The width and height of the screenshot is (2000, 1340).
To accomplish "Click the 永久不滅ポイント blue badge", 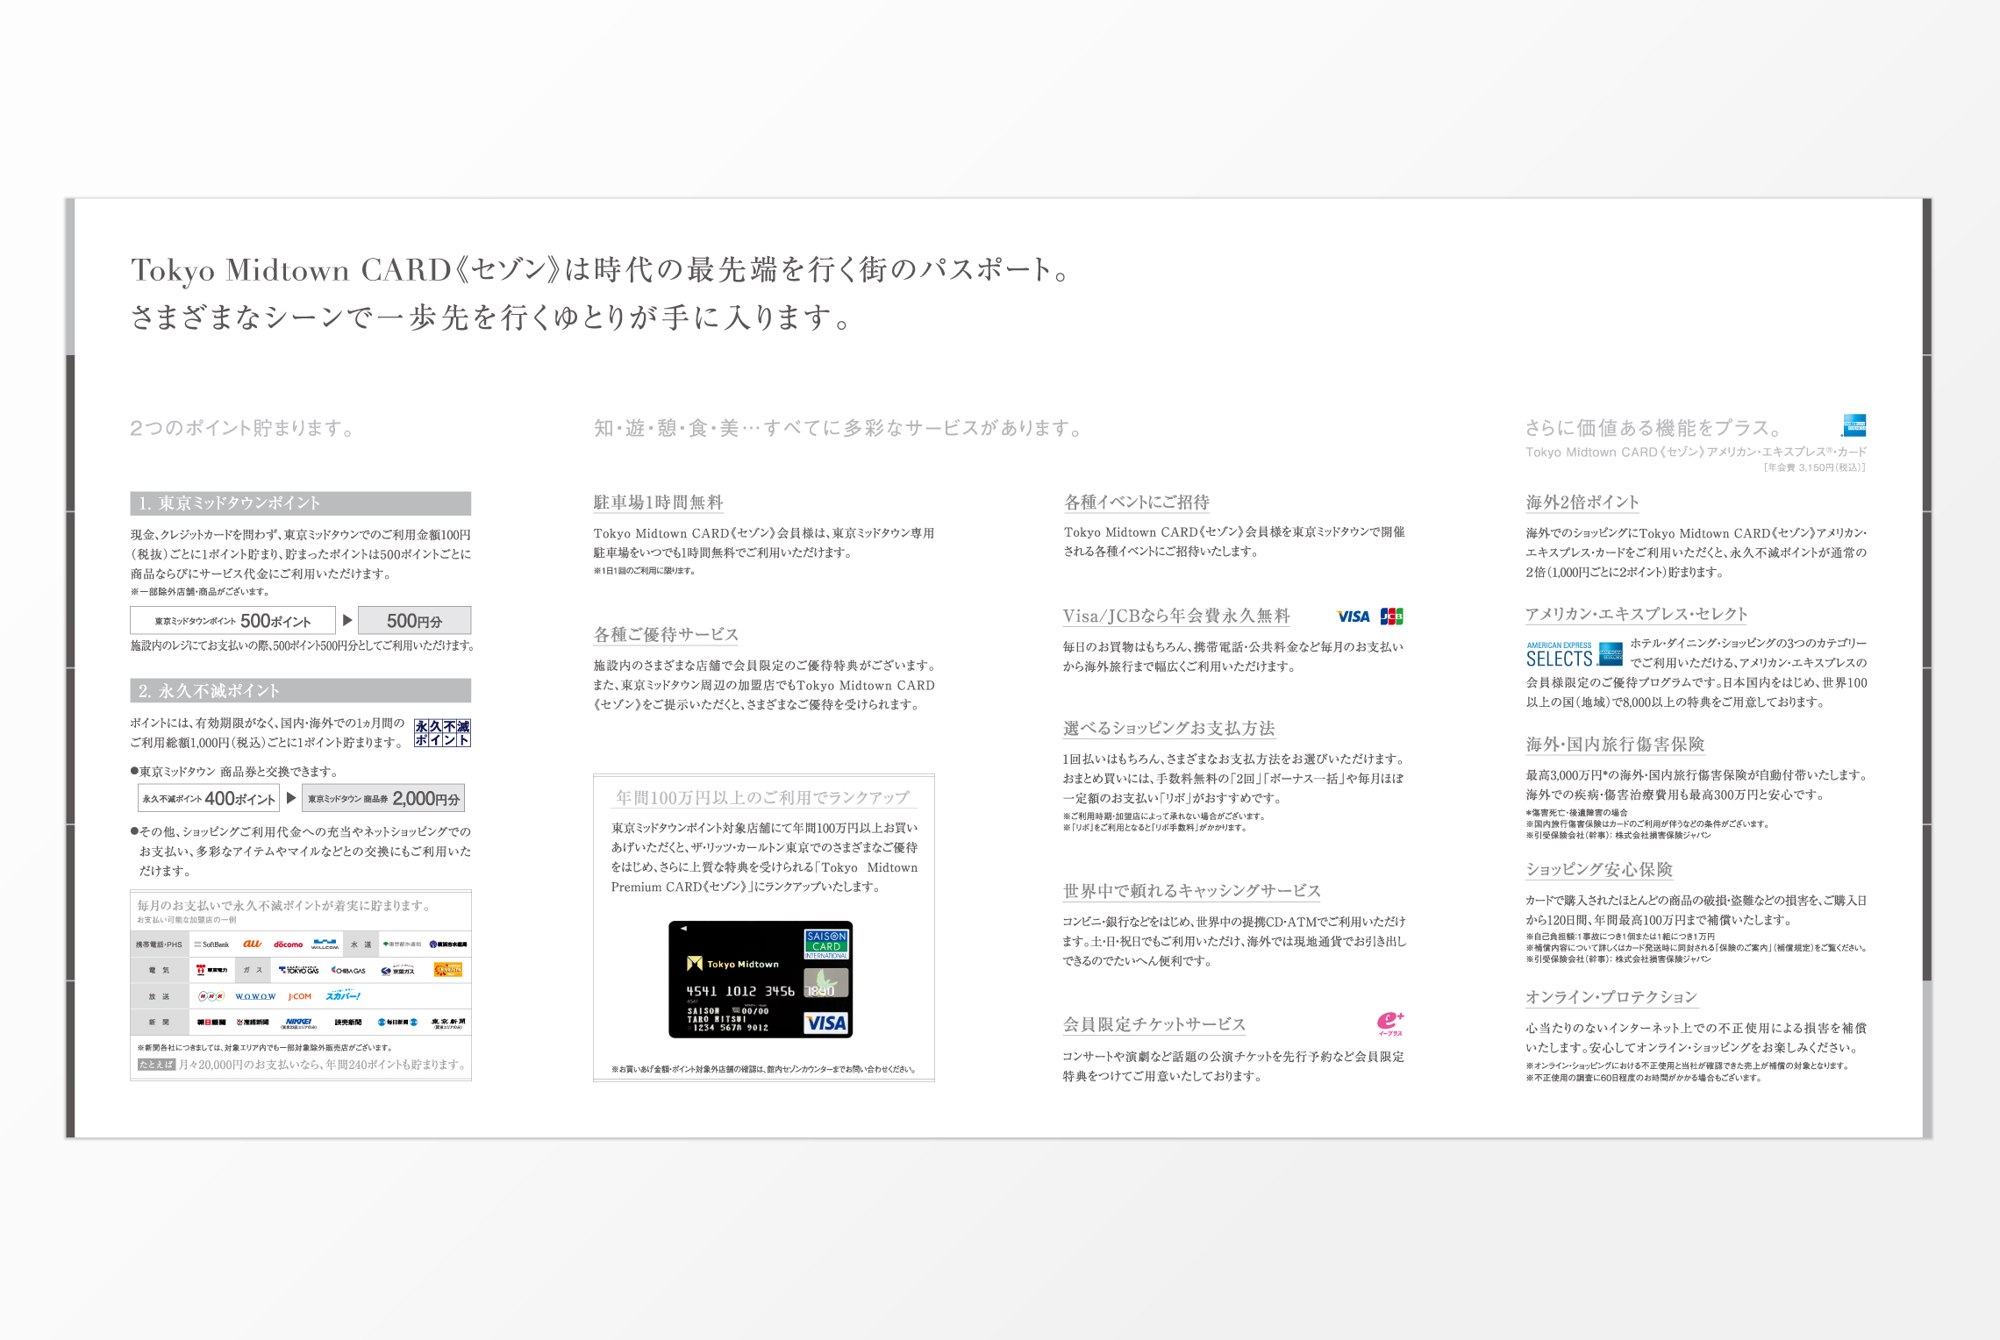I will (442, 733).
